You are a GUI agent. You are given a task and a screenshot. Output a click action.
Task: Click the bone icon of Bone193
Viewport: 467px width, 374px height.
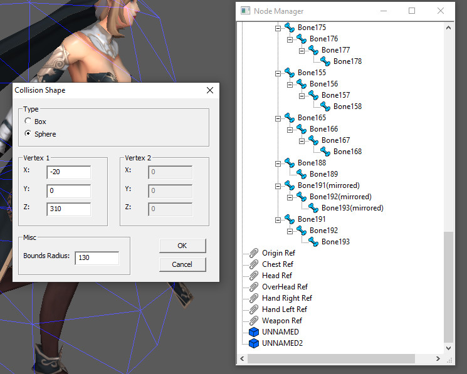click(313, 242)
